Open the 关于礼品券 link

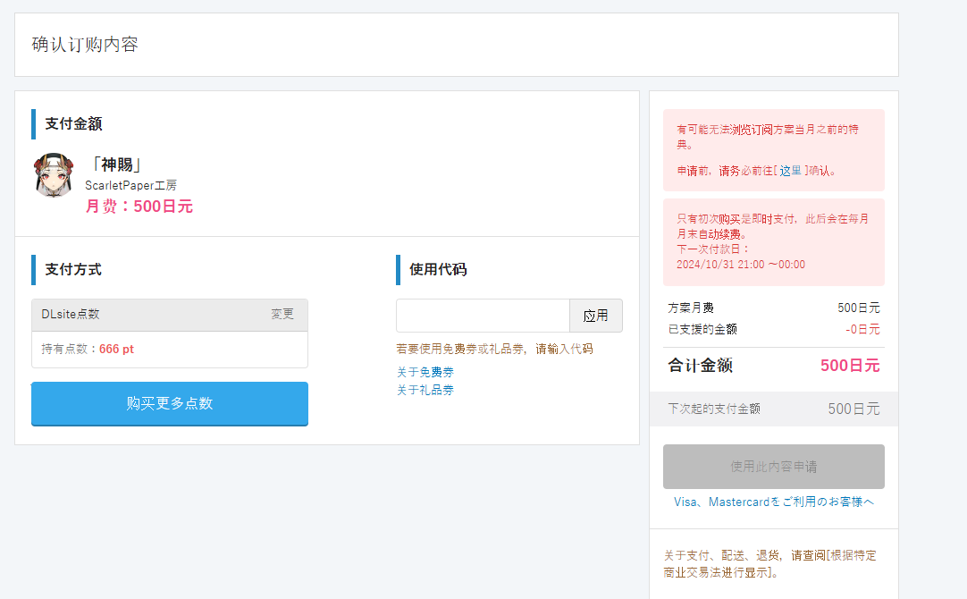coord(425,390)
